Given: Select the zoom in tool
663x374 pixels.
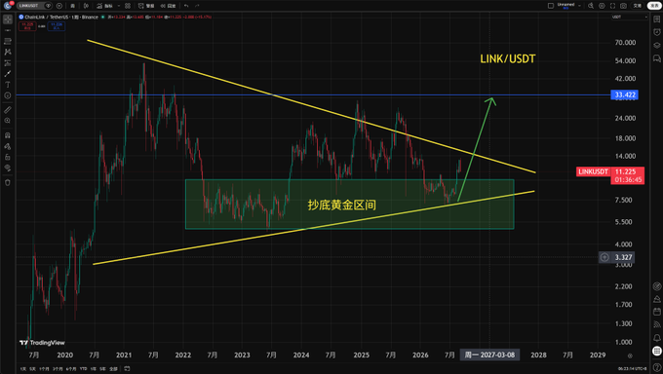Looking at the screenshot, I should [8, 121].
